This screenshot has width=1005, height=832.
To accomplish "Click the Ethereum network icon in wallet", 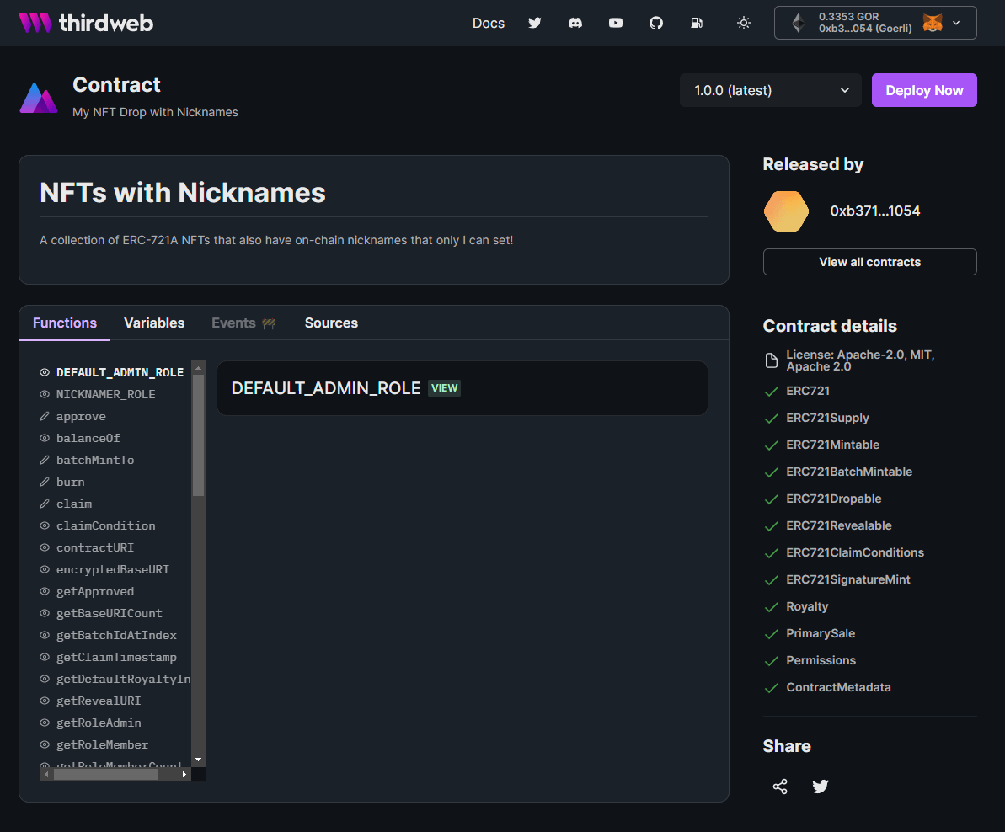I will pos(798,23).
